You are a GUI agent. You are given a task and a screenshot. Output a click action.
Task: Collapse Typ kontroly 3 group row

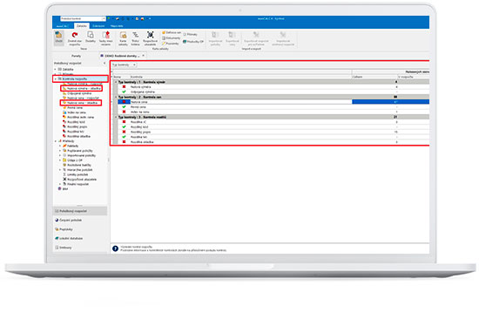coord(116,117)
